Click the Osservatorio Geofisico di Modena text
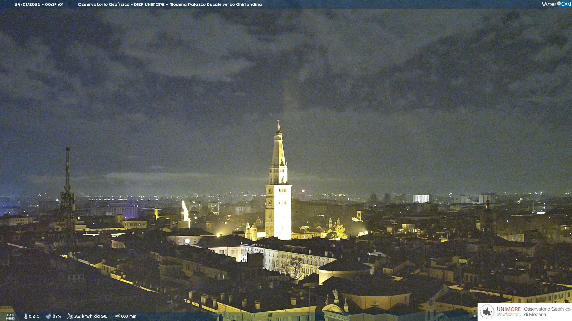 (547, 312)
